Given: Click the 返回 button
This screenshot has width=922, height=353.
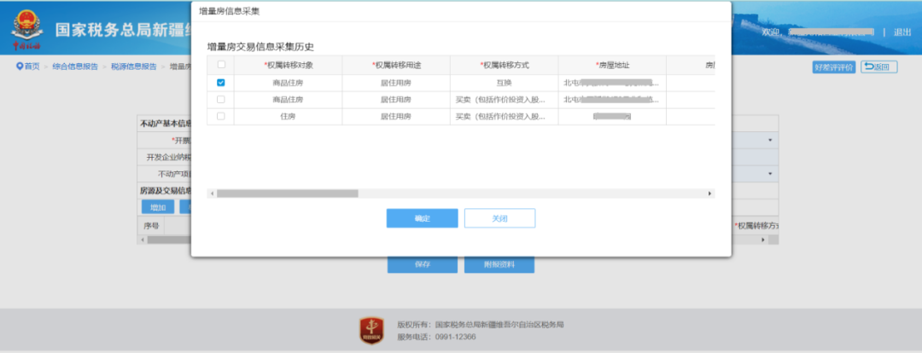Looking at the screenshot, I should (879, 67).
